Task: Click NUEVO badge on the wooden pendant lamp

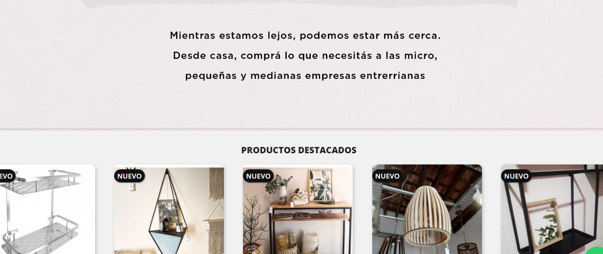Action: tap(387, 176)
